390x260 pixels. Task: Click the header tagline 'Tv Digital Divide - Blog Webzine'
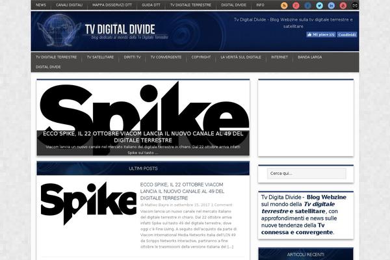click(x=293, y=23)
